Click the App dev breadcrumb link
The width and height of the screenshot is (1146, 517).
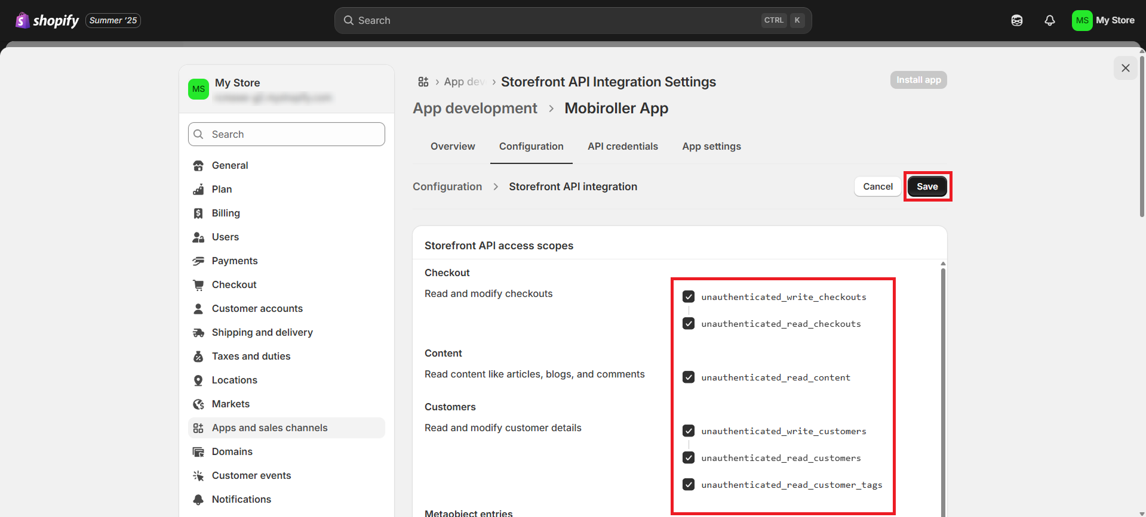[x=465, y=82]
